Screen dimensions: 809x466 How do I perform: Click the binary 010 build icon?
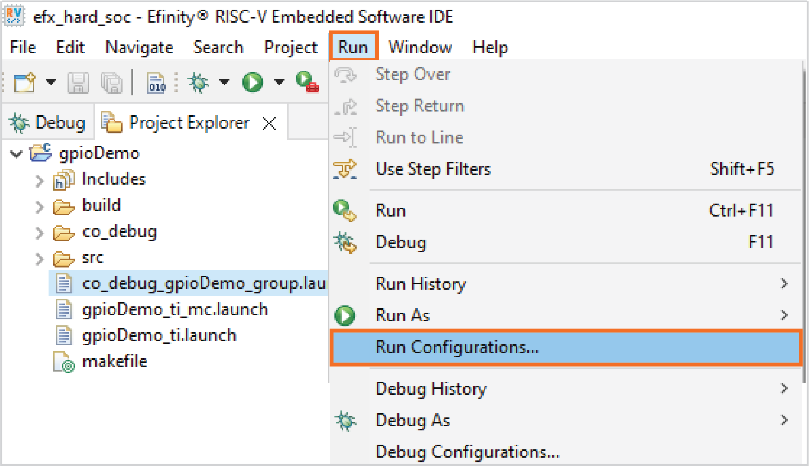click(x=156, y=83)
